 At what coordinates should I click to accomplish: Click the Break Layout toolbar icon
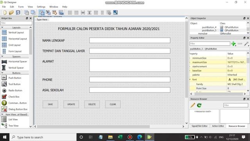(x=109, y=13)
